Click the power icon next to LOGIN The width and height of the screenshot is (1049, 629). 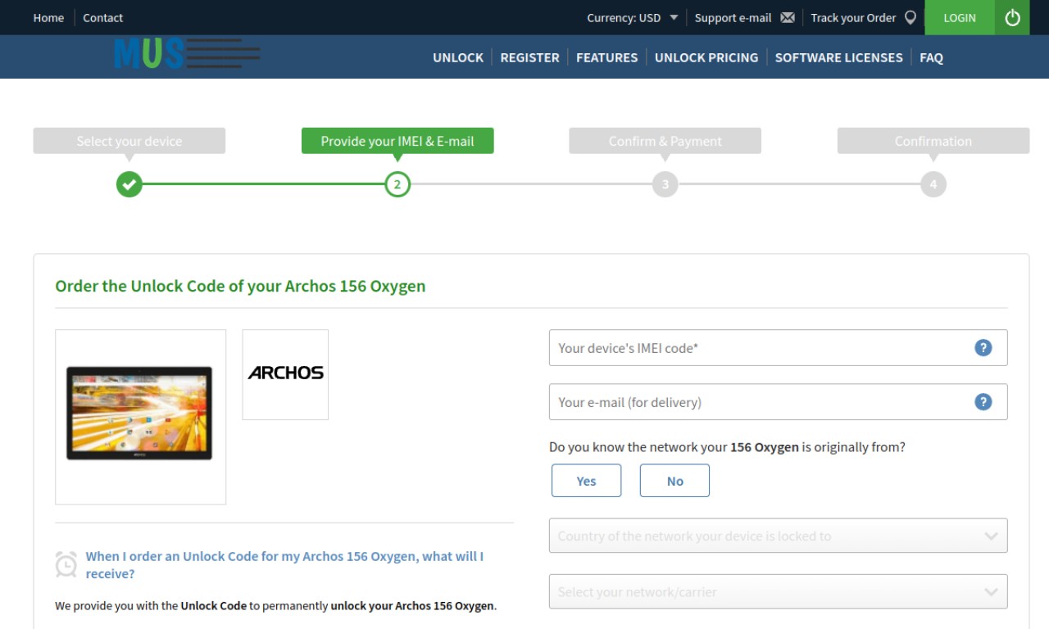click(1012, 17)
